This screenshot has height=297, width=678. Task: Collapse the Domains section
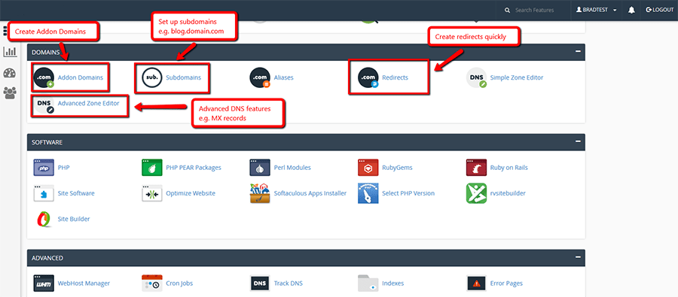[x=578, y=51]
